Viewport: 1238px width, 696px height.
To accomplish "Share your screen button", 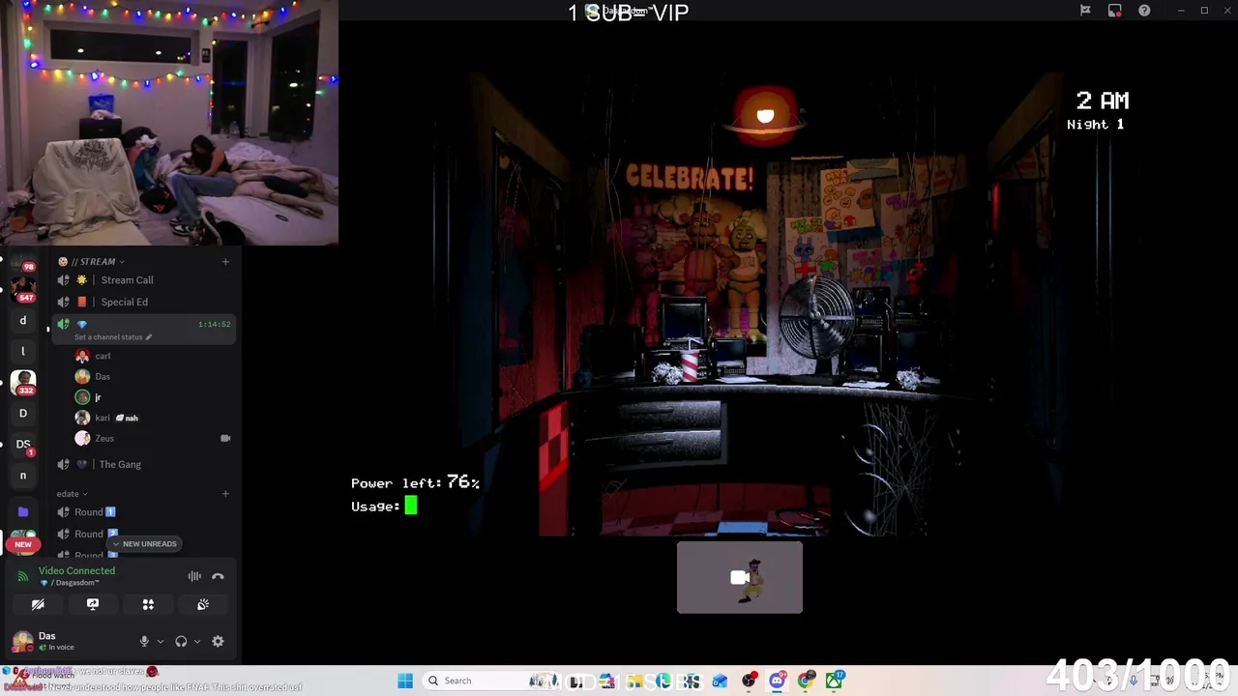I will click(93, 604).
